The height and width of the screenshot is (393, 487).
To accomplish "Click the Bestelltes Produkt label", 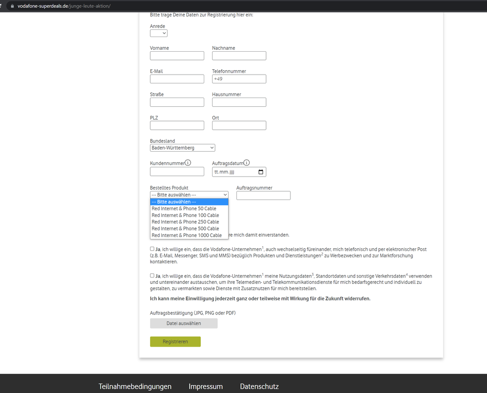I will click(169, 188).
